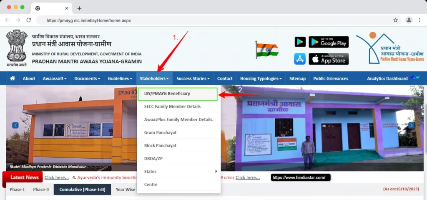Open the browser profile avatar icon
This screenshot has width=427, height=200.
(x=409, y=20)
